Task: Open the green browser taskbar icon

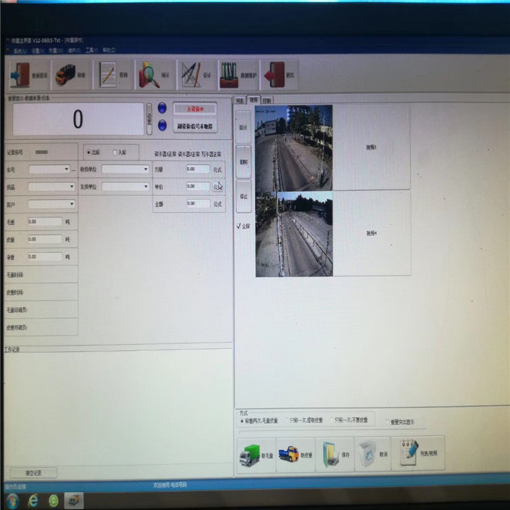Action: (54, 500)
